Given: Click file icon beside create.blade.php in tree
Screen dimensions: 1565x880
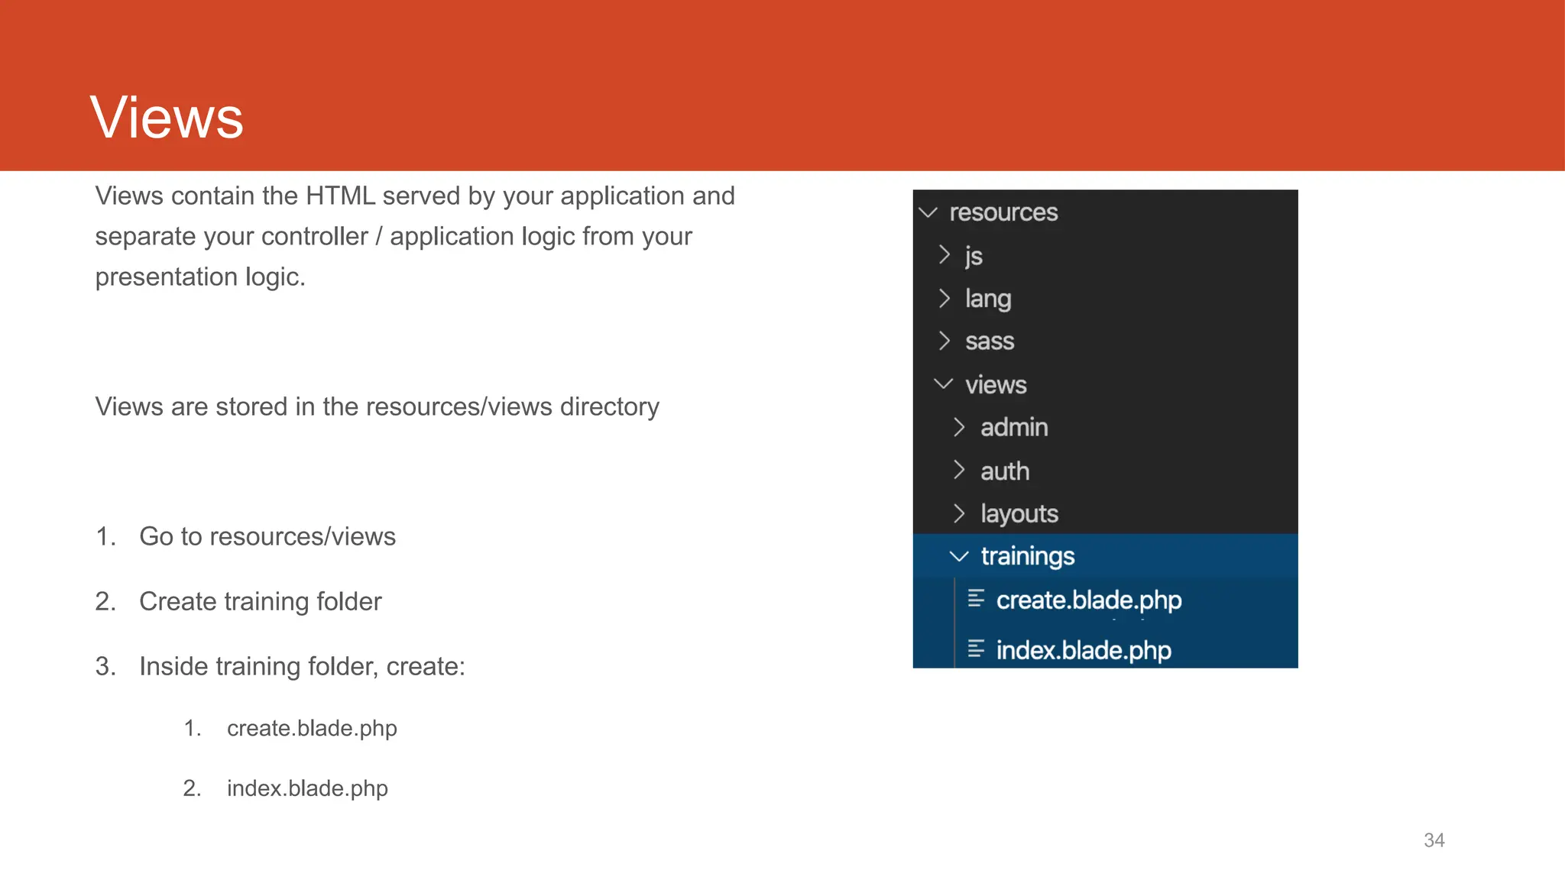Looking at the screenshot, I should pos(976,598).
